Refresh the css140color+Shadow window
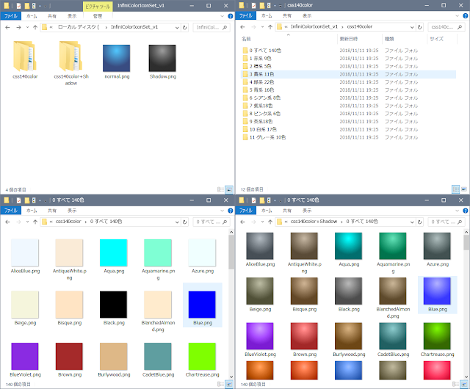The height and width of the screenshot is (389, 470). point(419,222)
